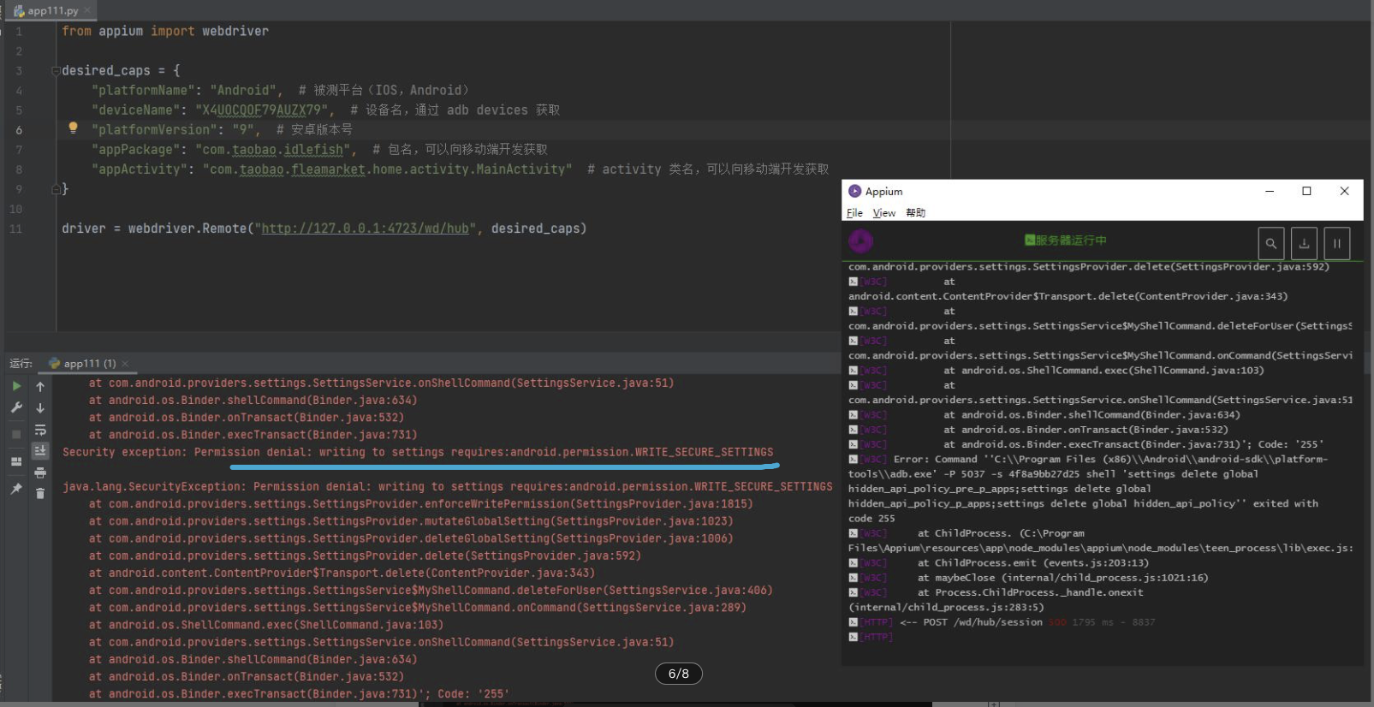Switch to app111.py editor tab
1374x707 pixels.
[50, 10]
